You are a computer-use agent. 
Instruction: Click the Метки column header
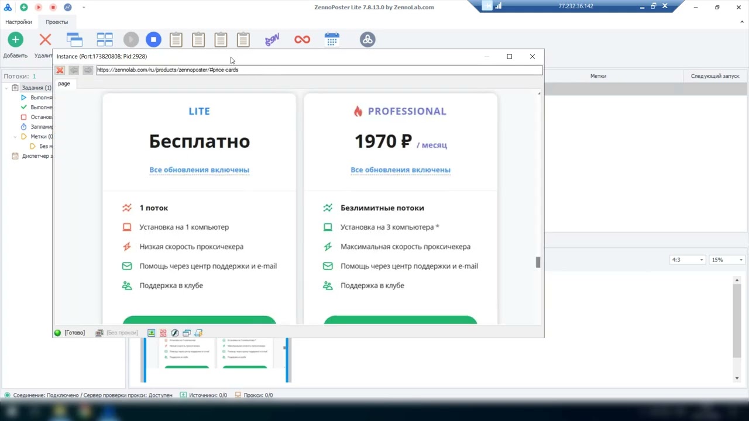(598, 76)
